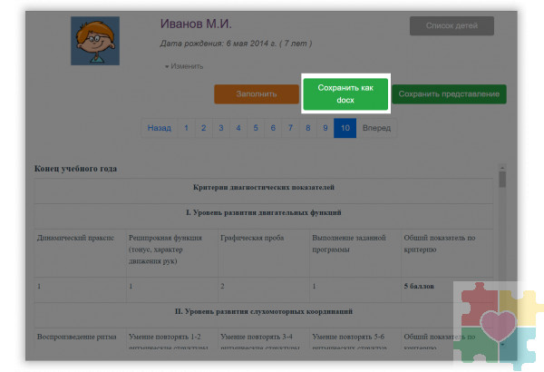Go to page 9

(x=325, y=129)
